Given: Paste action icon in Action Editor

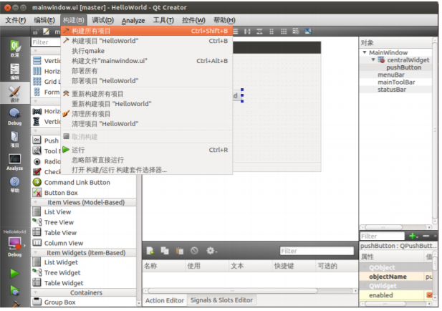Looking at the screenshot, I should tap(180, 250).
